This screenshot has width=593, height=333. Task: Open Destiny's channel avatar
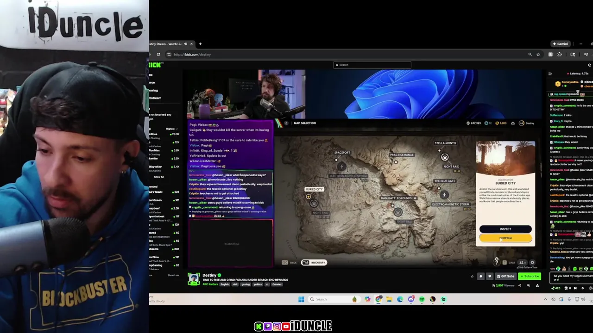point(194,279)
